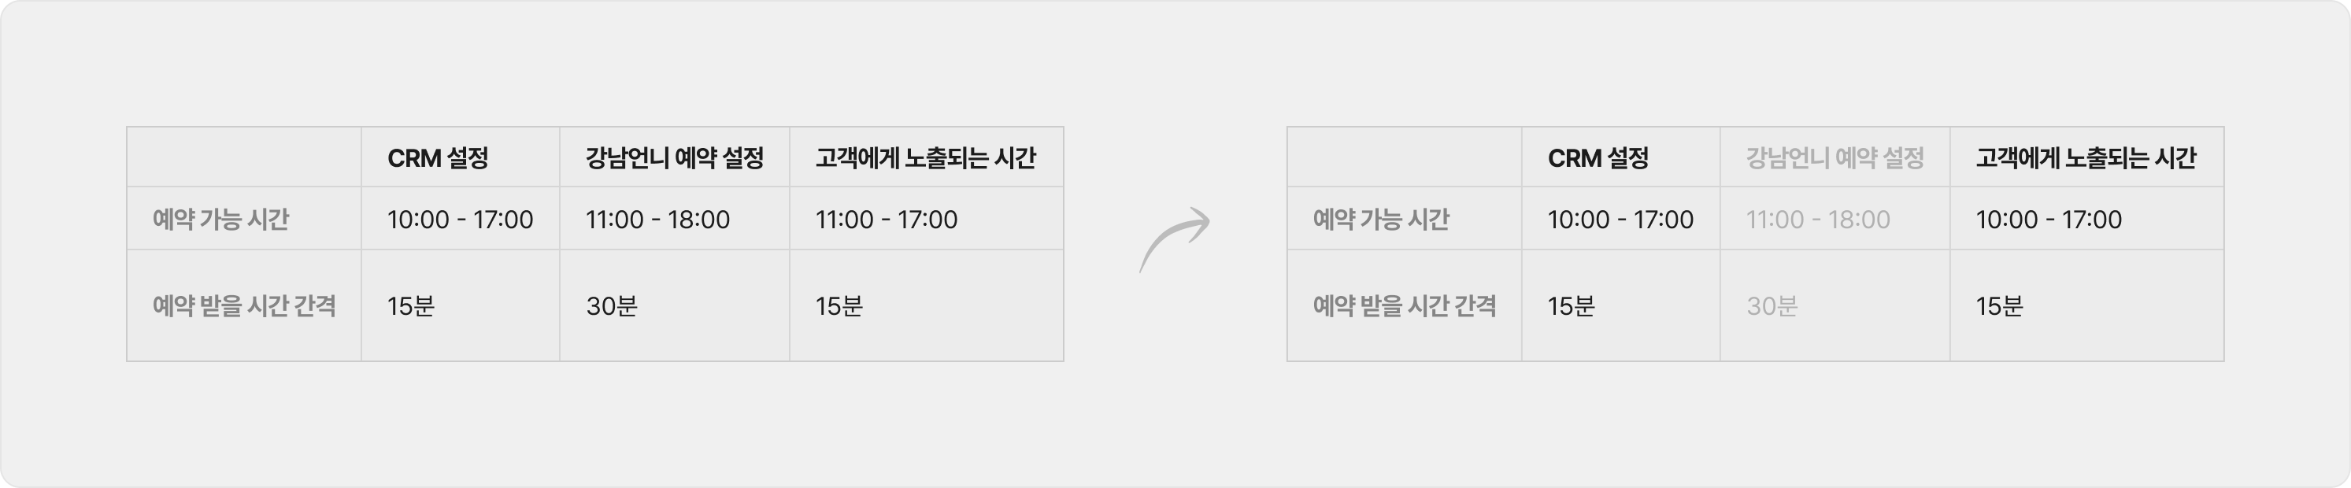Select left table '예약 가능 시간' row label
This screenshot has height=488, width=2351.
coord(221,220)
